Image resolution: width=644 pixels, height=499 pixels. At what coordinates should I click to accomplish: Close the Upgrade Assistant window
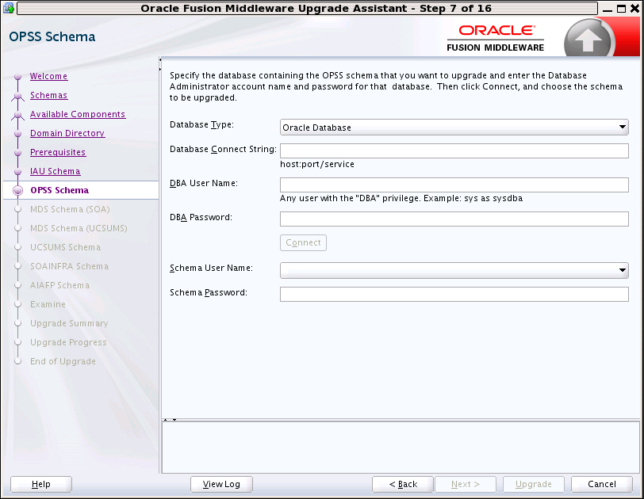pos(634,9)
